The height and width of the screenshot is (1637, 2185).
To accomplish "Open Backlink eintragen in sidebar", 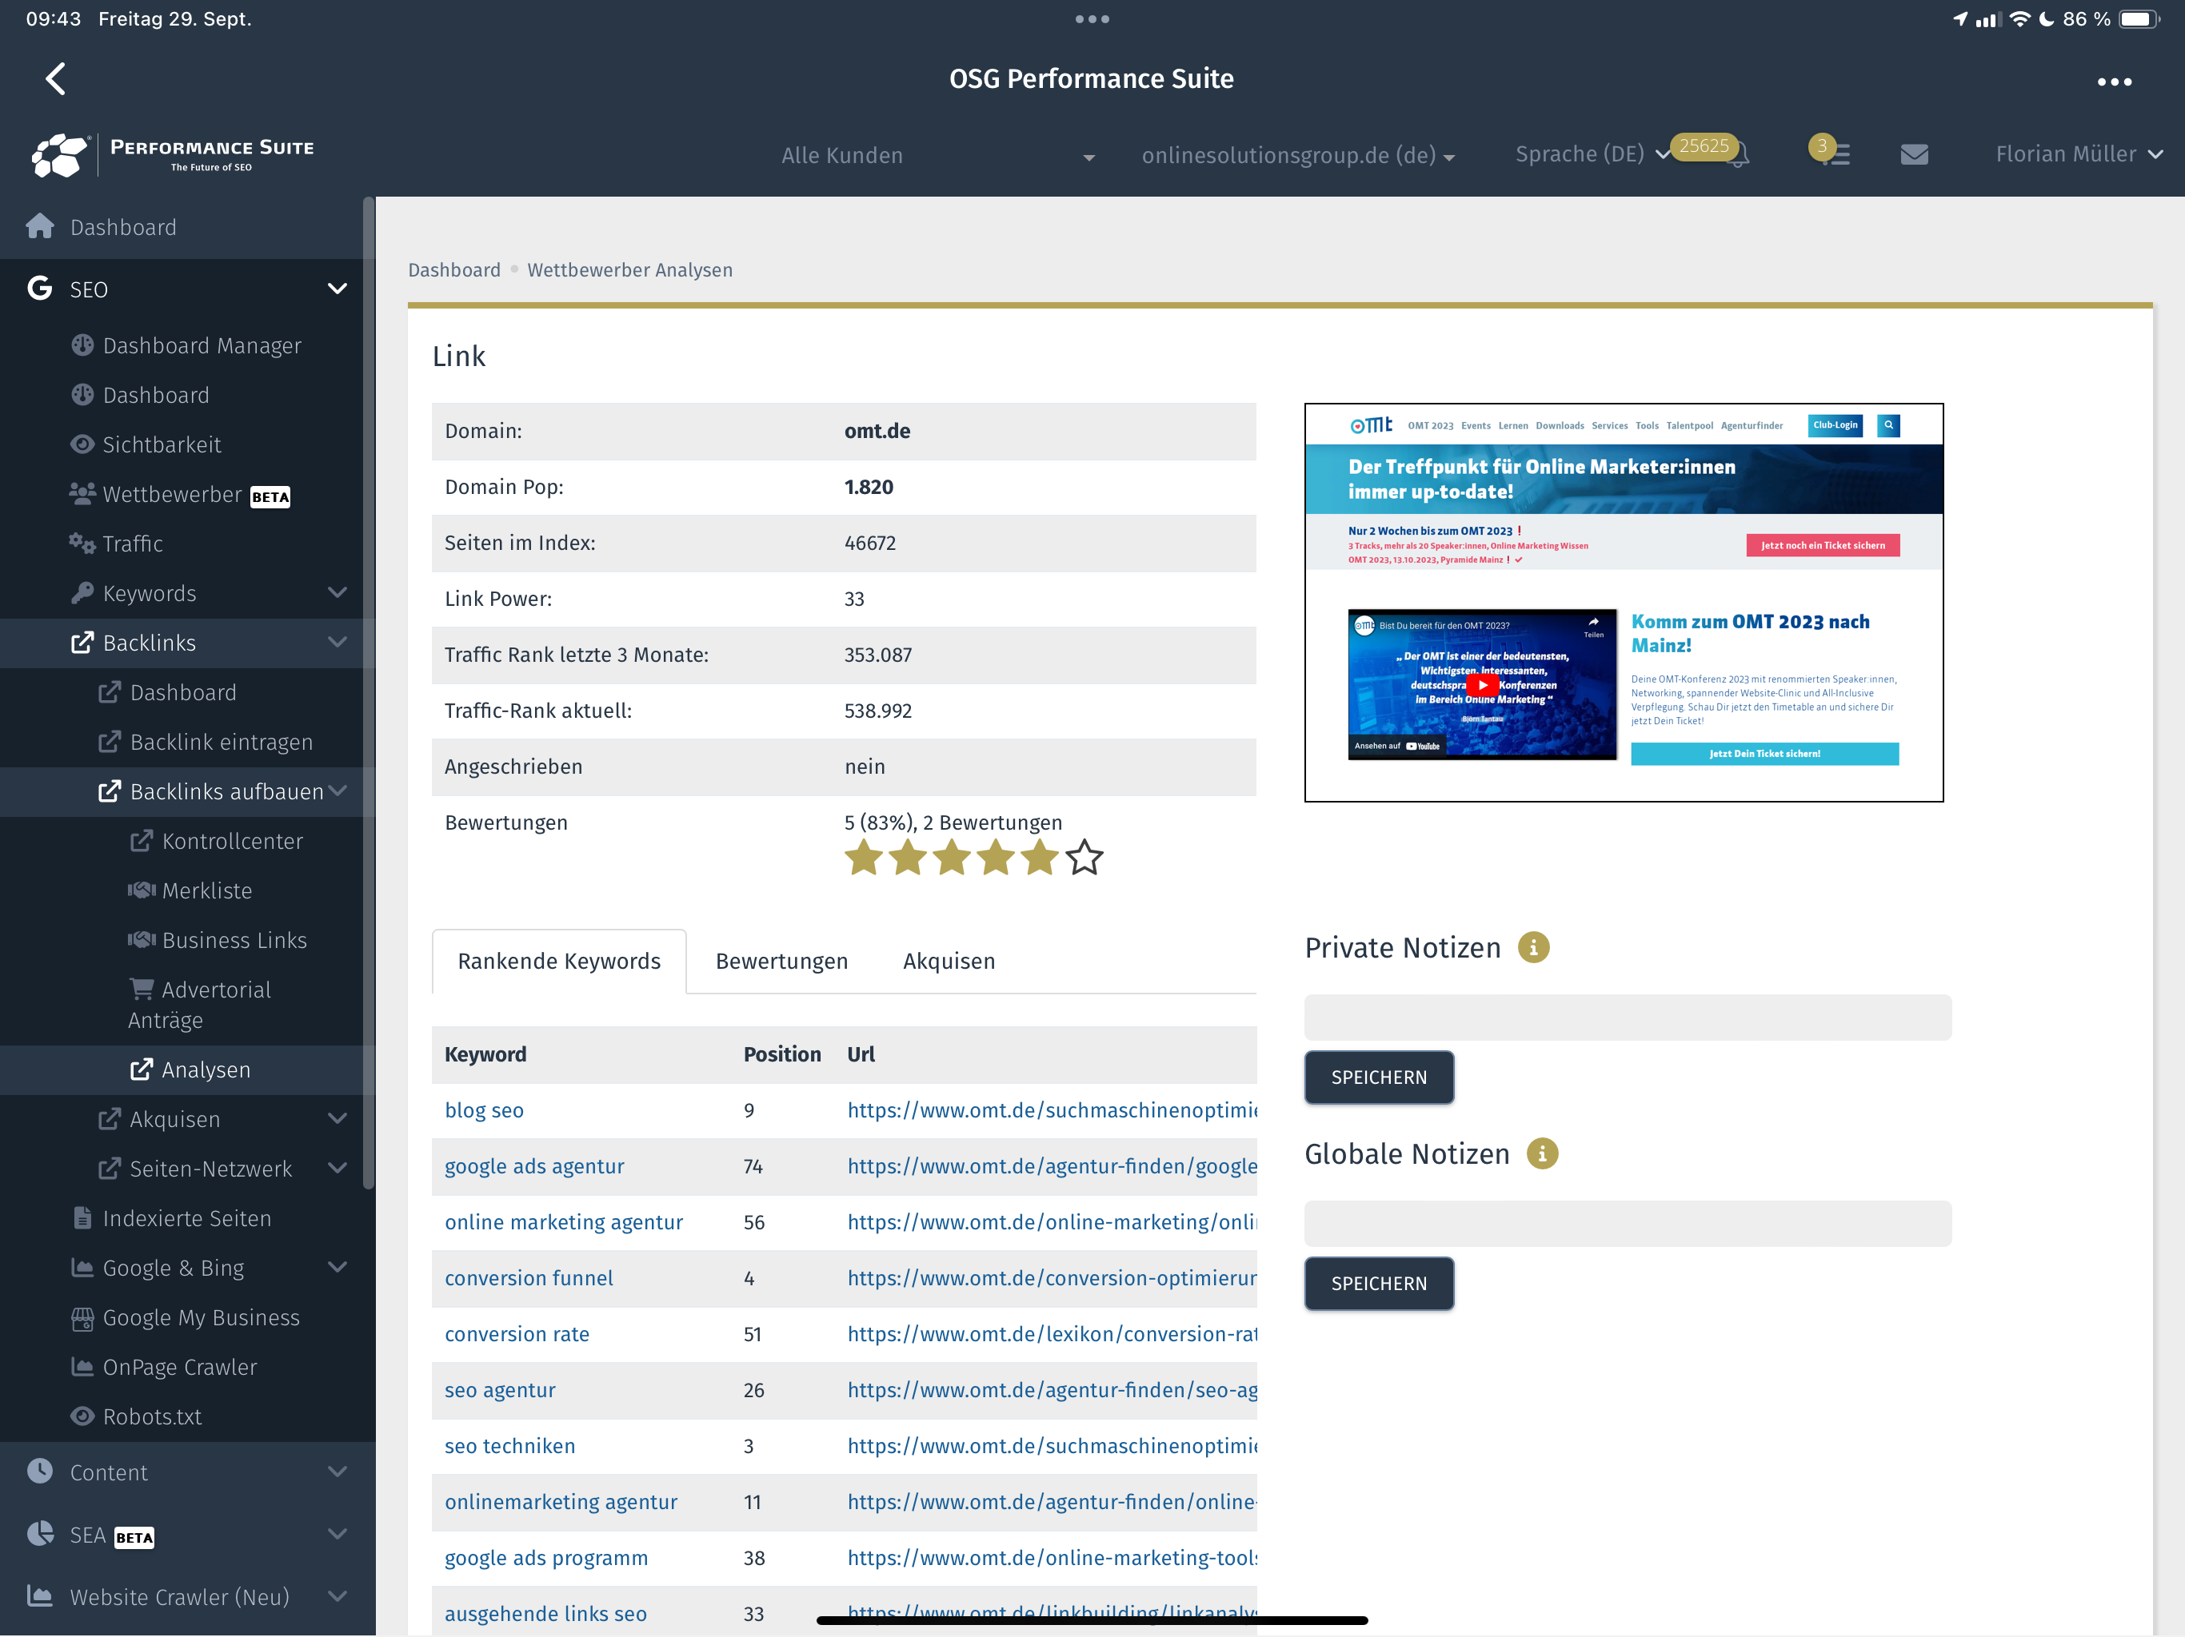I will tap(220, 742).
